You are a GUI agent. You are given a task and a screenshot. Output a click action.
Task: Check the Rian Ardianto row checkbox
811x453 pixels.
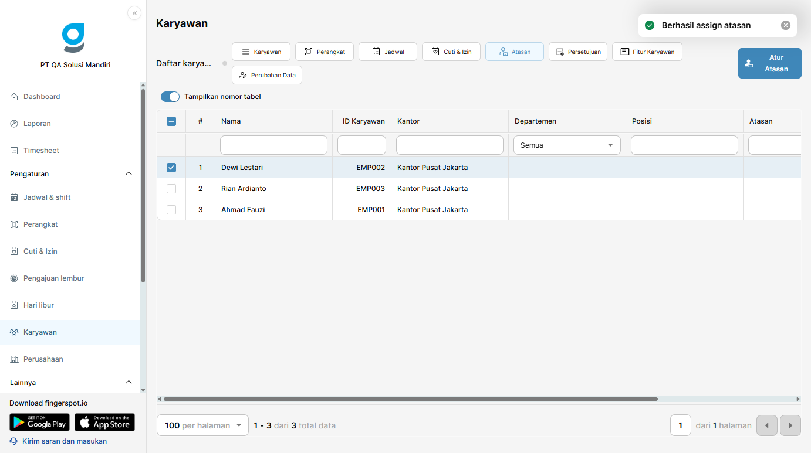(x=171, y=189)
